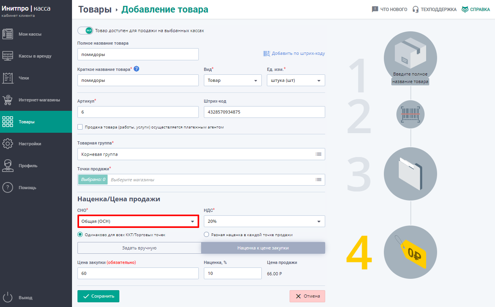The width and height of the screenshot is (495, 307).
Task: Click the checkmark icon on Сохранить button
Action: click(x=86, y=296)
